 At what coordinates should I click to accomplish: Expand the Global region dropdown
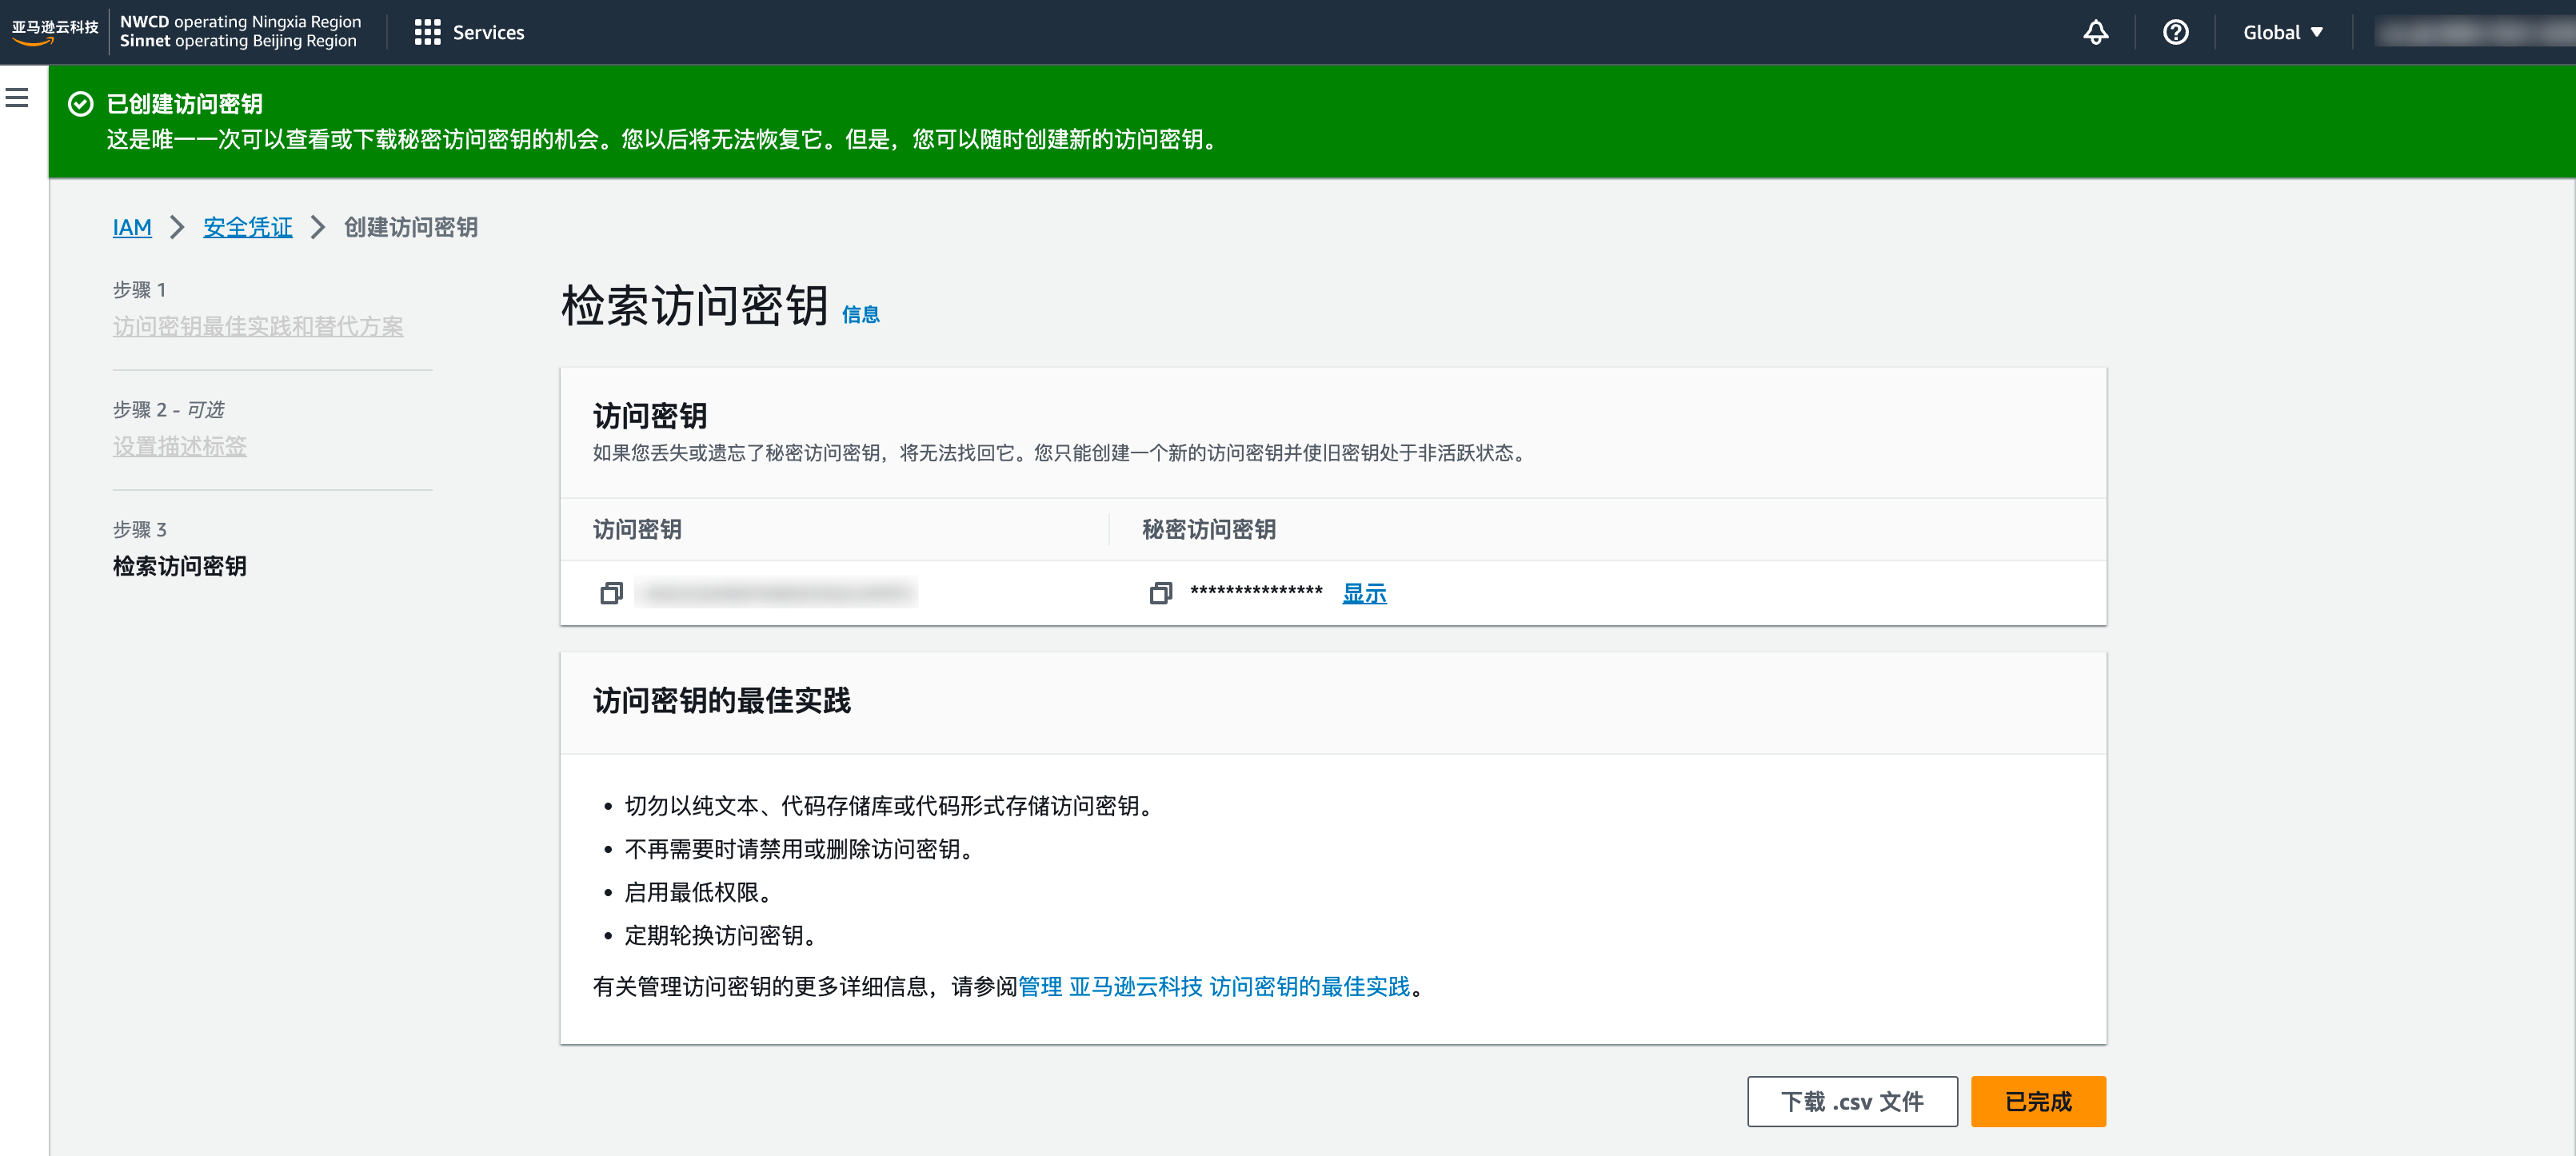pyautogui.click(x=2282, y=32)
